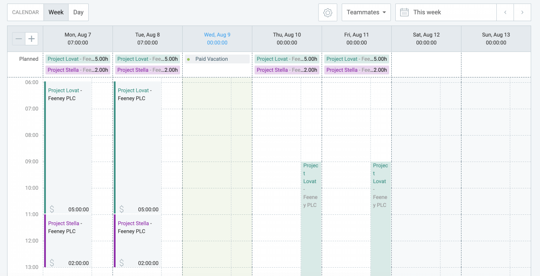
Task: Go to the next week with the chevron
Action: point(522,12)
